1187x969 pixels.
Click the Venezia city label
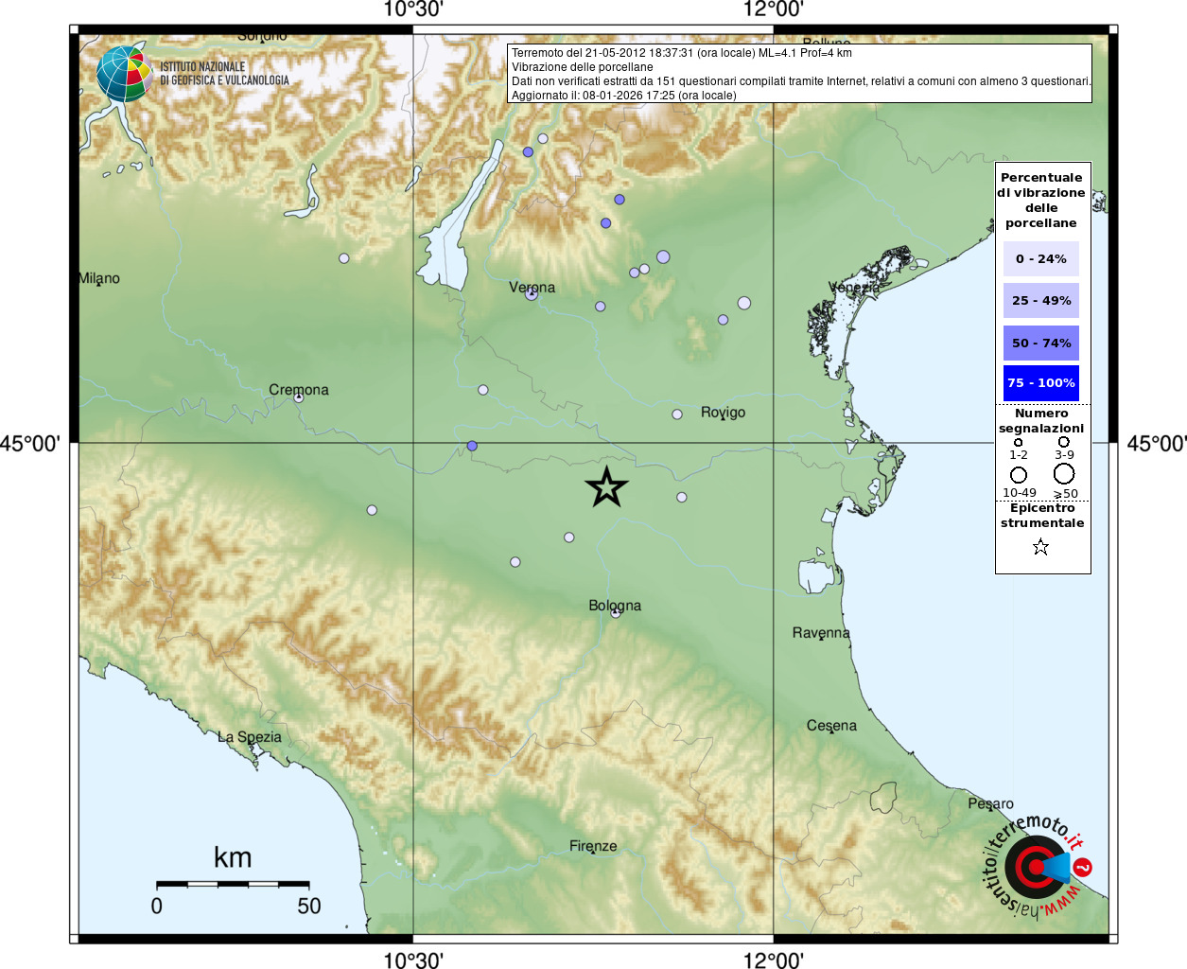[x=855, y=287]
